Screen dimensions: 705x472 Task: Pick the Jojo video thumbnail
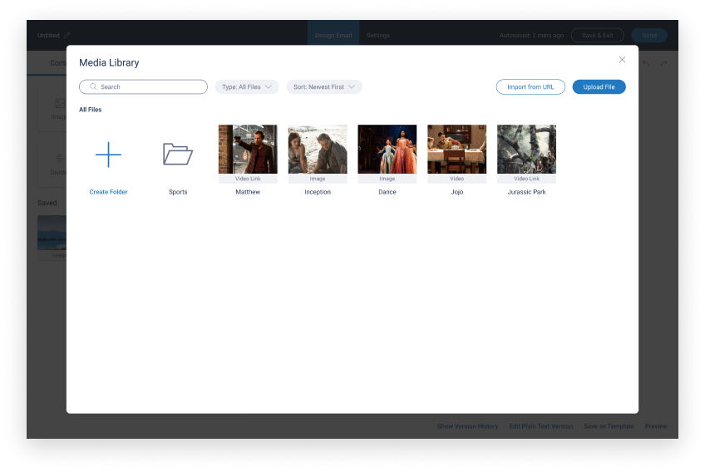coord(457,150)
